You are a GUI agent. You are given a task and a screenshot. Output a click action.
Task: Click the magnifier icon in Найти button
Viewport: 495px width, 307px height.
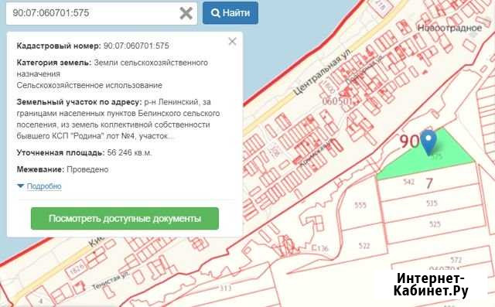tap(215, 13)
